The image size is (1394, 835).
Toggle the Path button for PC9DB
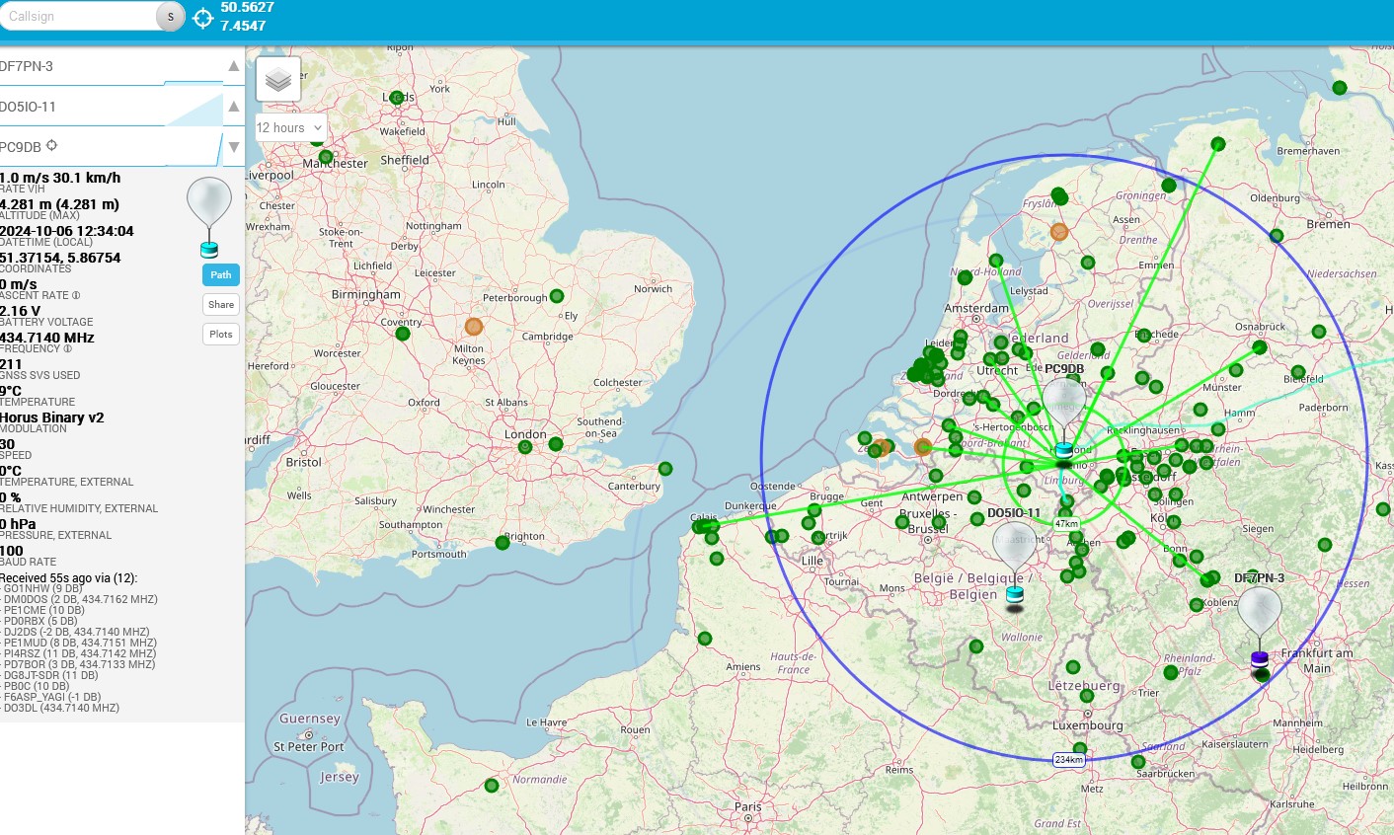coord(221,275)
